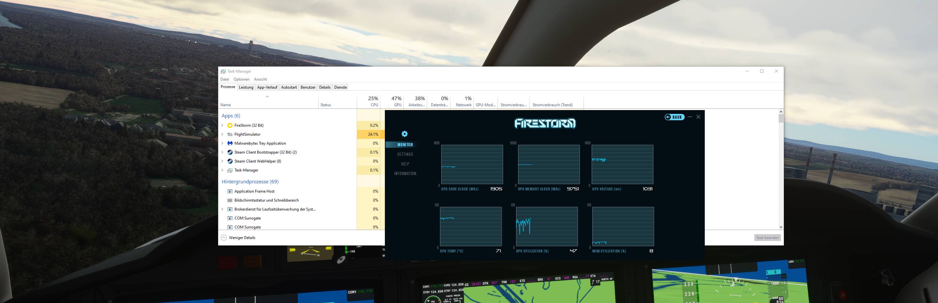This screenshot has width=938, height=303.
Task: Click the FireStorm settings gear icon
Action: [x=405, y=134]
